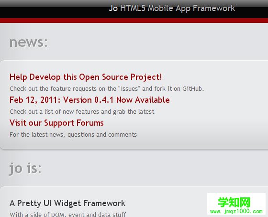Open the 'Visit our Support Forums' link
The image size is (268, 217).
56,123
